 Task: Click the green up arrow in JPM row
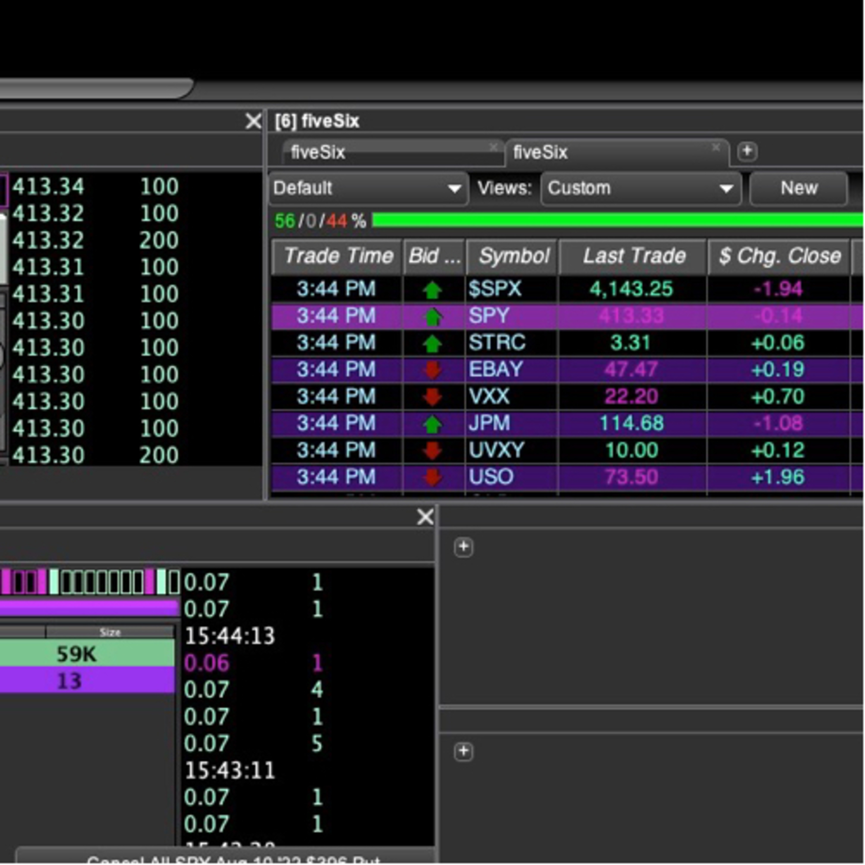pos(432,424)
